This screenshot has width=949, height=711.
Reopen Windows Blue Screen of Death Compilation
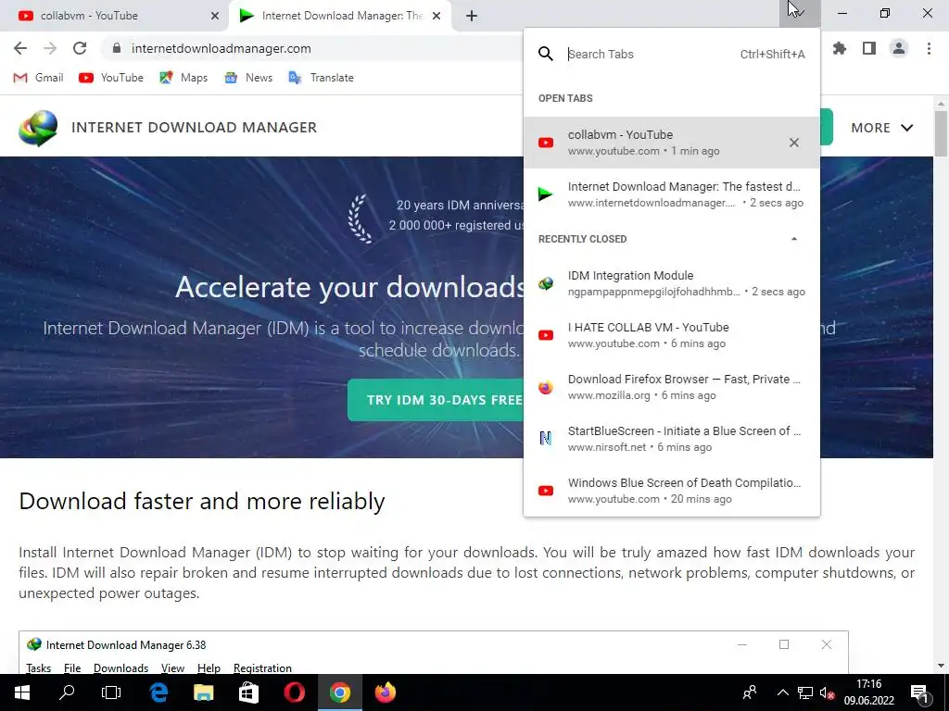point(672,491)
